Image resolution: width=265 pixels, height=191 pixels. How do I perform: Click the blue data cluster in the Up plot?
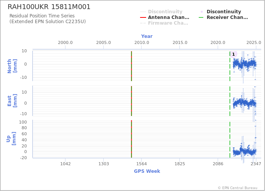(245, 152)
